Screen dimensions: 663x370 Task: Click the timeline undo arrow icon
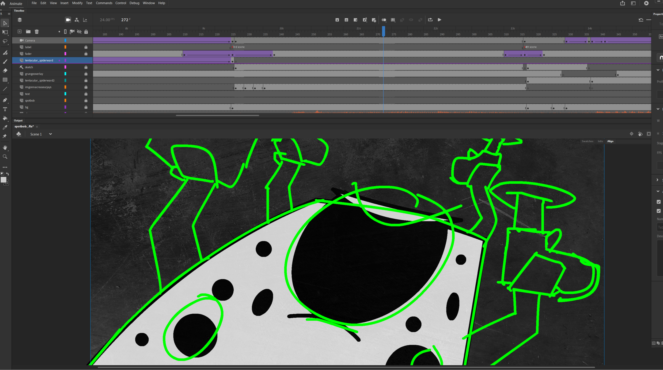tap(641, 20)
